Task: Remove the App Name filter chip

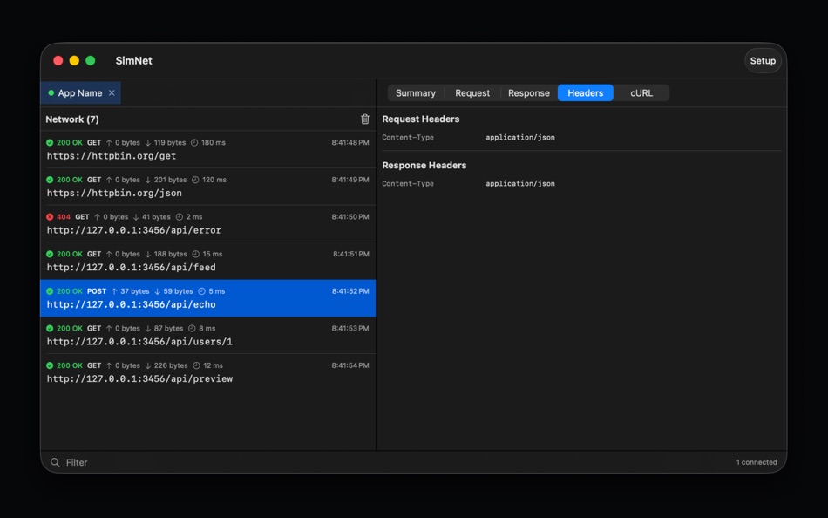Action: tap(110, 92)
